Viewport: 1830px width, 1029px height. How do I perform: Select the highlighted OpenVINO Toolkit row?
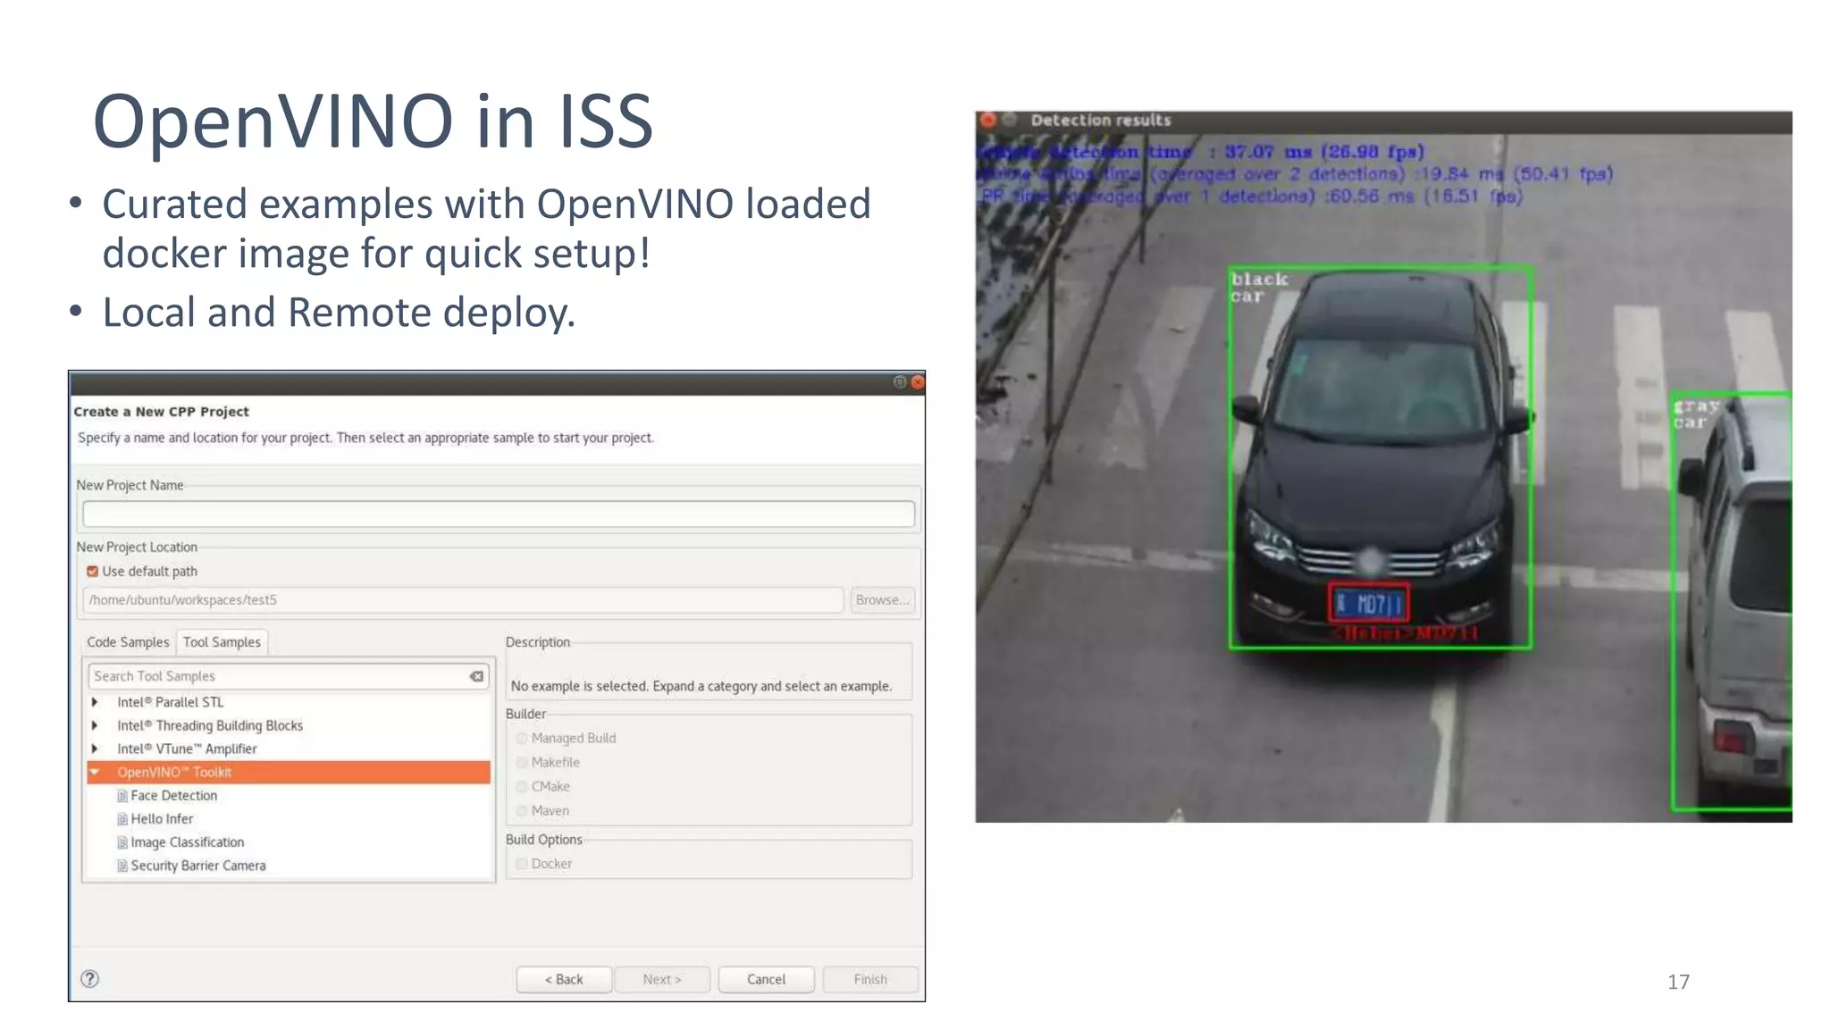[x=289, y=773]
